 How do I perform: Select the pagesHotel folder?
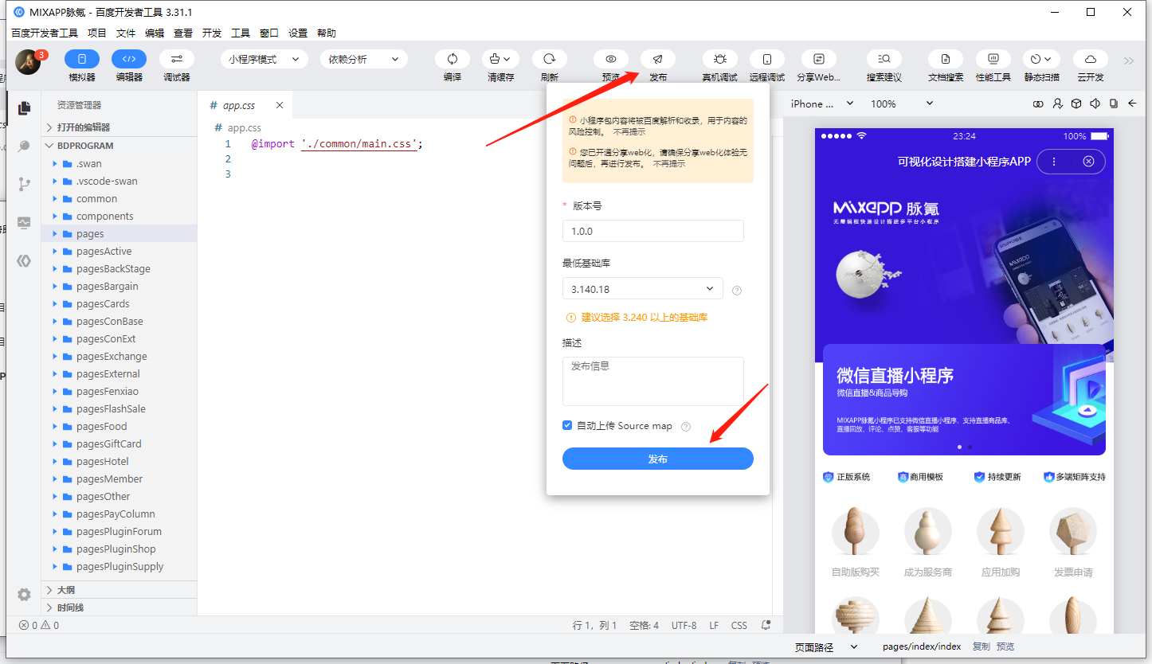point(119,461)
